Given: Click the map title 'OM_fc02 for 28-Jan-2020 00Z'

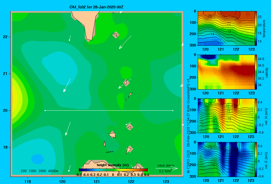Looking at the screenshot, I should click(96, 7).
